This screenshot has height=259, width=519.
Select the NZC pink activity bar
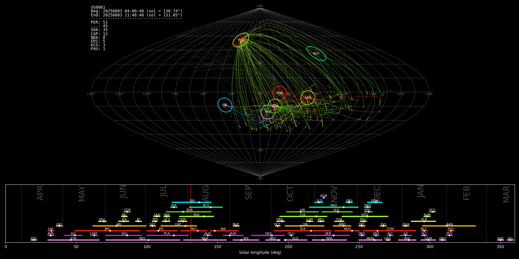(x=143, y=240)
